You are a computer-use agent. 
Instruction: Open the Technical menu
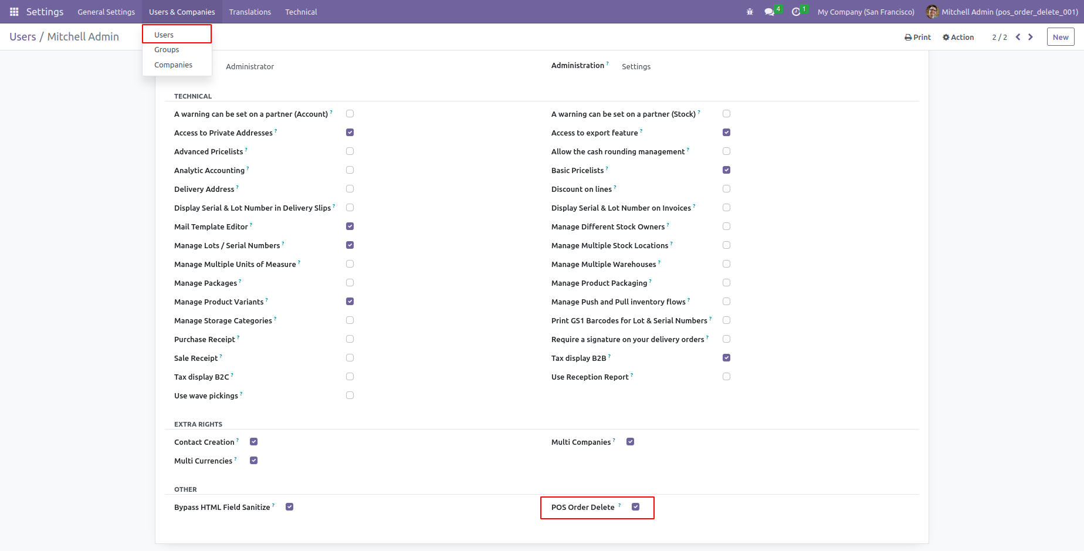pos(301,12)
